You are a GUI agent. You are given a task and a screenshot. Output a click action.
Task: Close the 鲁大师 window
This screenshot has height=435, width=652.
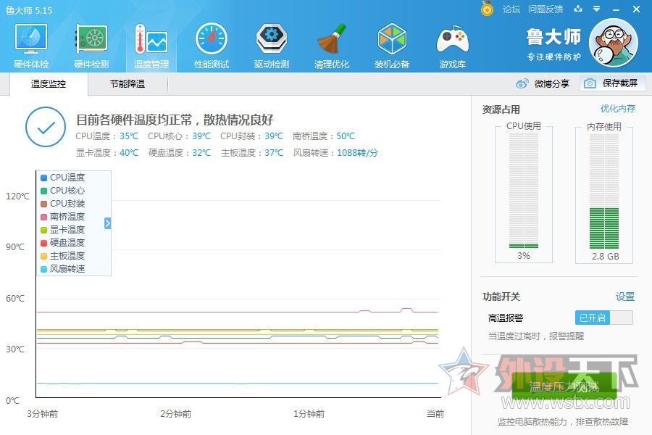coord(636,9)
